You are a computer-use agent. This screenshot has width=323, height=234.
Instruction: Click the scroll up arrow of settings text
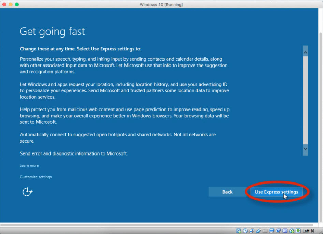[x=305, y=52]
